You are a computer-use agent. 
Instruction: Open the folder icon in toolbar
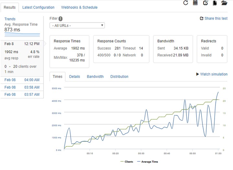click(x=224, y=3)
